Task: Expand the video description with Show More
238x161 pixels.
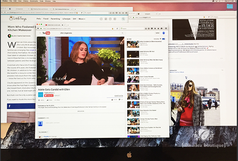Action: 81,111
